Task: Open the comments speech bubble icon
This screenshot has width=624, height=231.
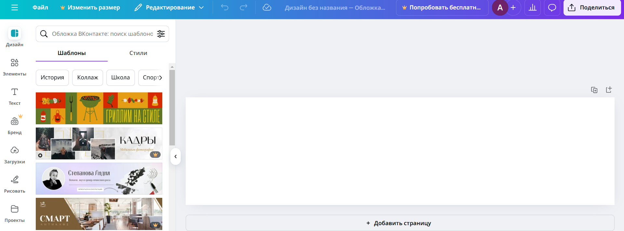Action: click(552, 7)
